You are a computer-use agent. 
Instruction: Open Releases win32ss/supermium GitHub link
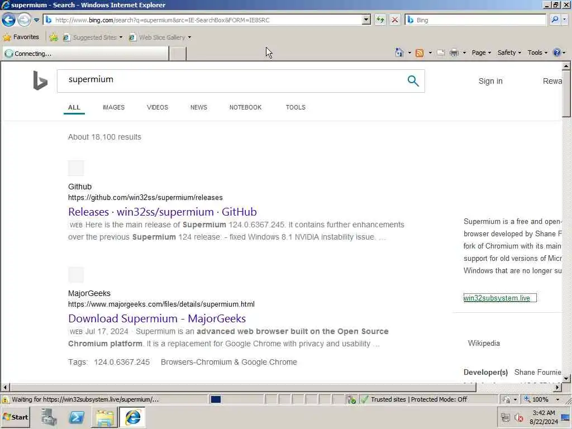[163, 212]
